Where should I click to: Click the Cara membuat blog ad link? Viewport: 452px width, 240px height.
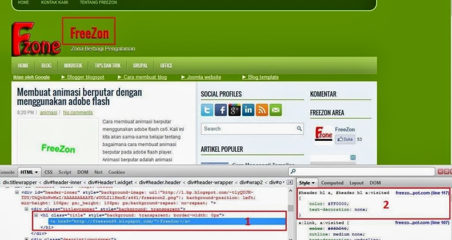click(142, 77)
